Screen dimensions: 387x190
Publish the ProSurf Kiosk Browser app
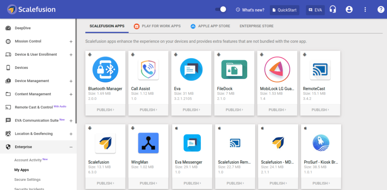pos(321,183)
